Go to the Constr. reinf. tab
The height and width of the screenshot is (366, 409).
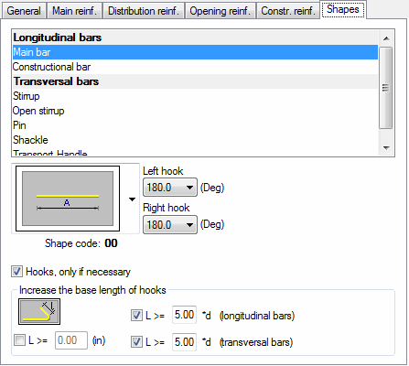tap(288, 11)
